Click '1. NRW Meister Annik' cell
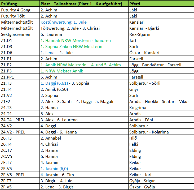Image resolution: width=194 pixels, height=190 pixels. point(84,71)
